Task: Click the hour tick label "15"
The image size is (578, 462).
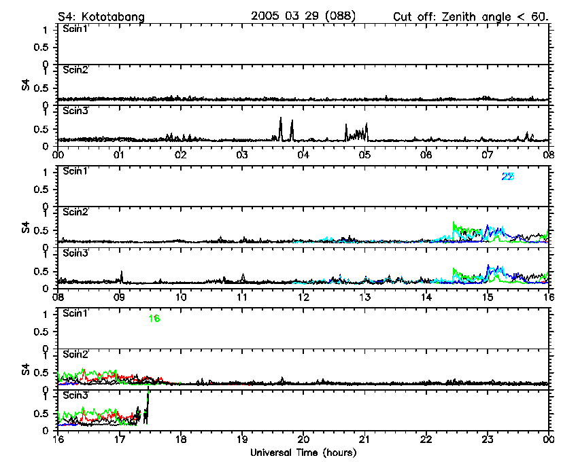Action: (x=488, y=298)
